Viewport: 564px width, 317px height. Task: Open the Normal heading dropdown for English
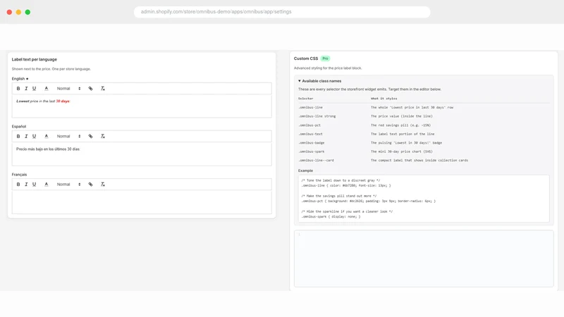tap(68, 89)
